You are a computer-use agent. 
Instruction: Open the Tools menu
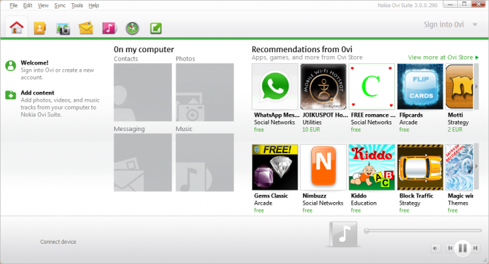click(77, 5)
